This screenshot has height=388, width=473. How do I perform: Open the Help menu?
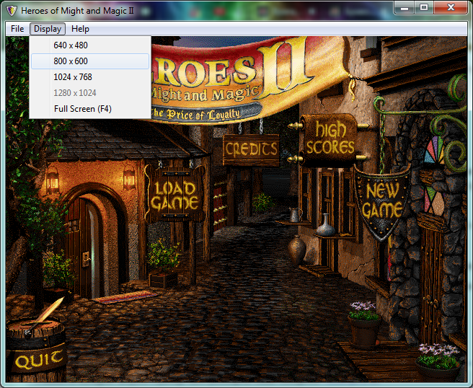(x=80, y=29)
